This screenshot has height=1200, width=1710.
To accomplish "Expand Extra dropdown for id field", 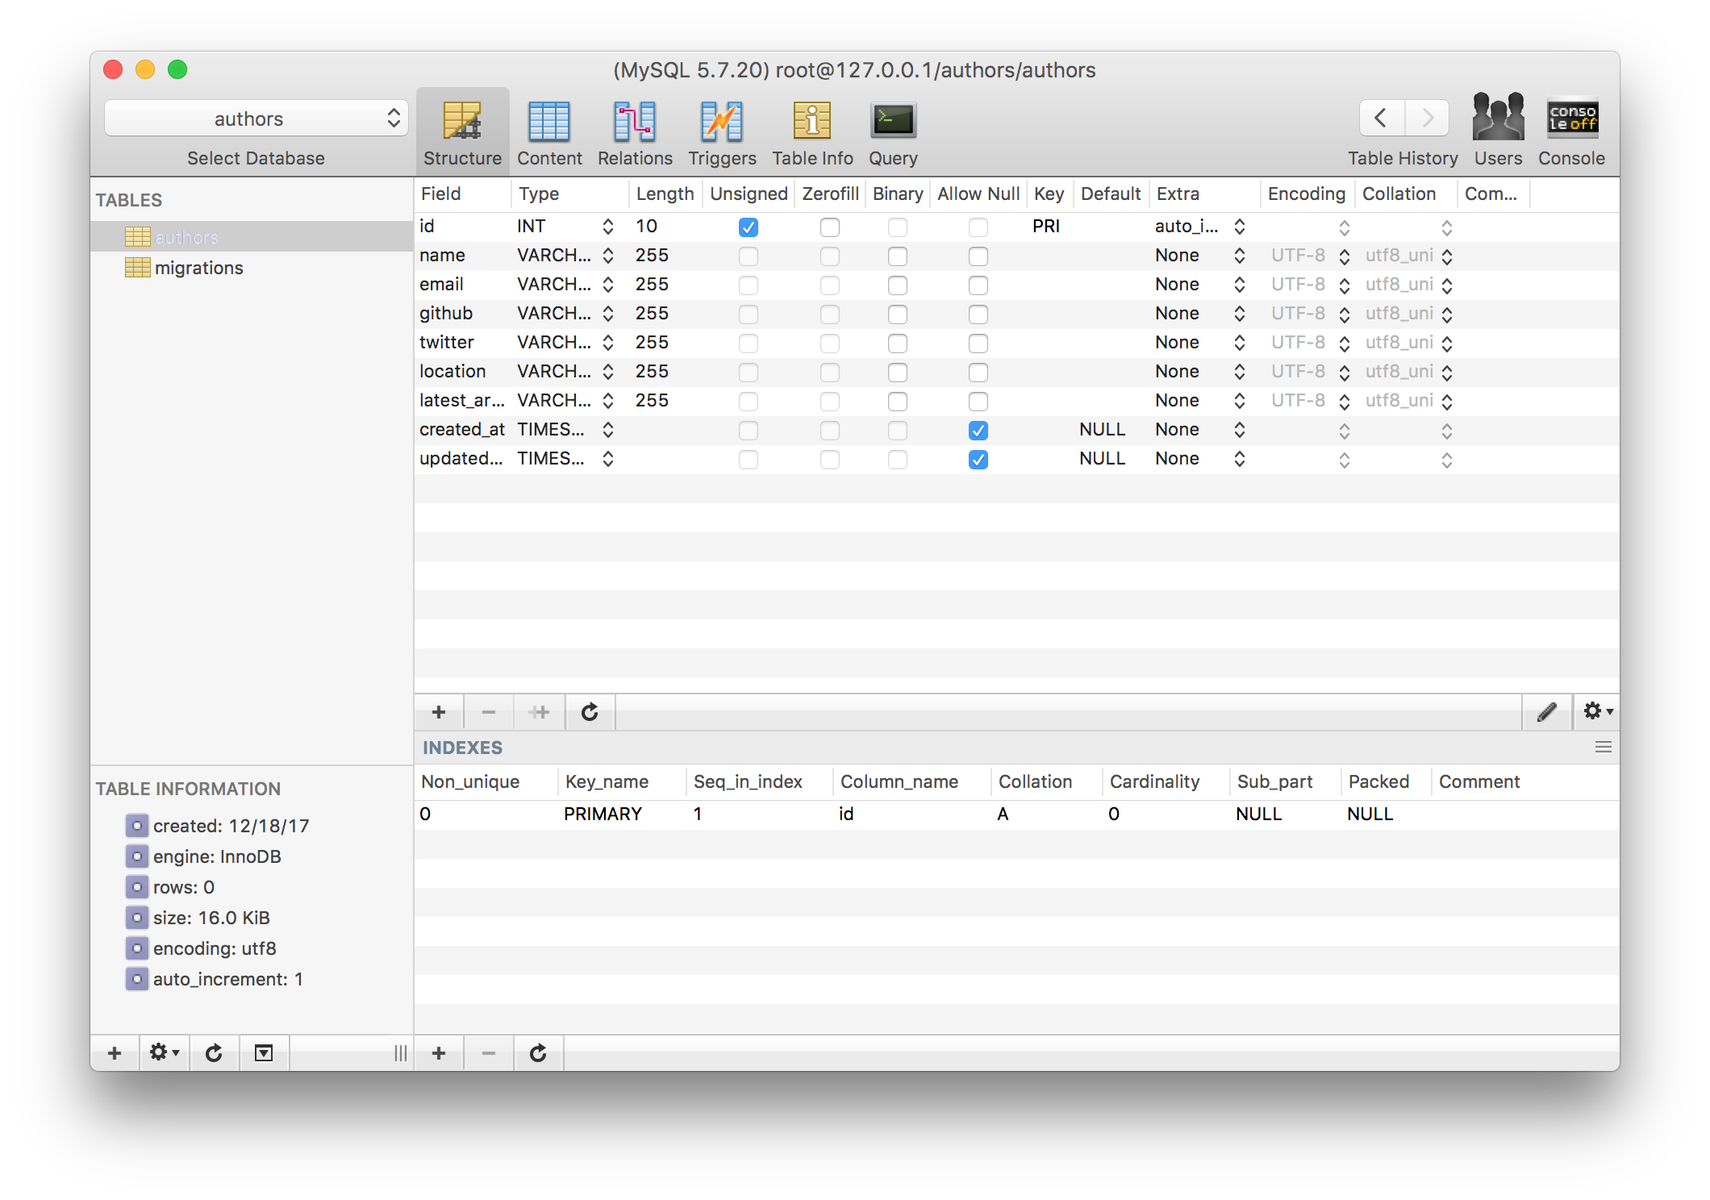I will click(x=1240, y=227).
